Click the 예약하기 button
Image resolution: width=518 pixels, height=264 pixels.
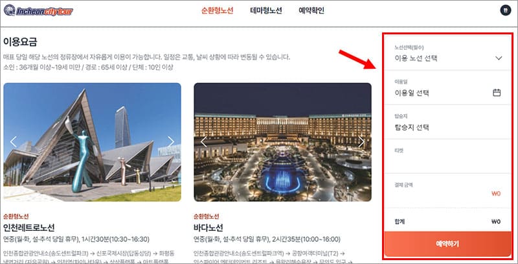click(447, 244)
